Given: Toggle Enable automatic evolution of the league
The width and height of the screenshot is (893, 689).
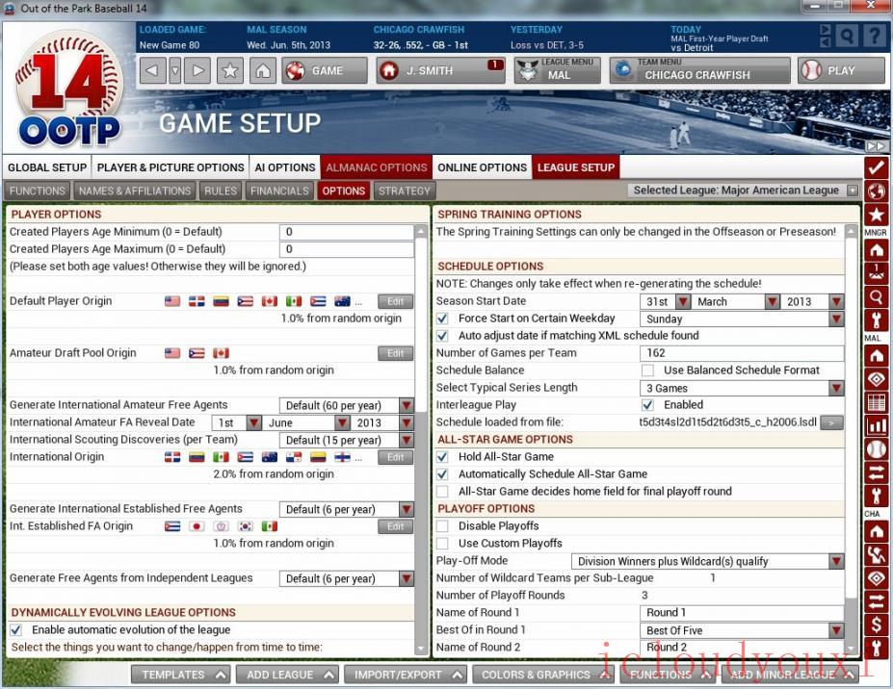Looking at the screenshot, I should pos(16,630).
